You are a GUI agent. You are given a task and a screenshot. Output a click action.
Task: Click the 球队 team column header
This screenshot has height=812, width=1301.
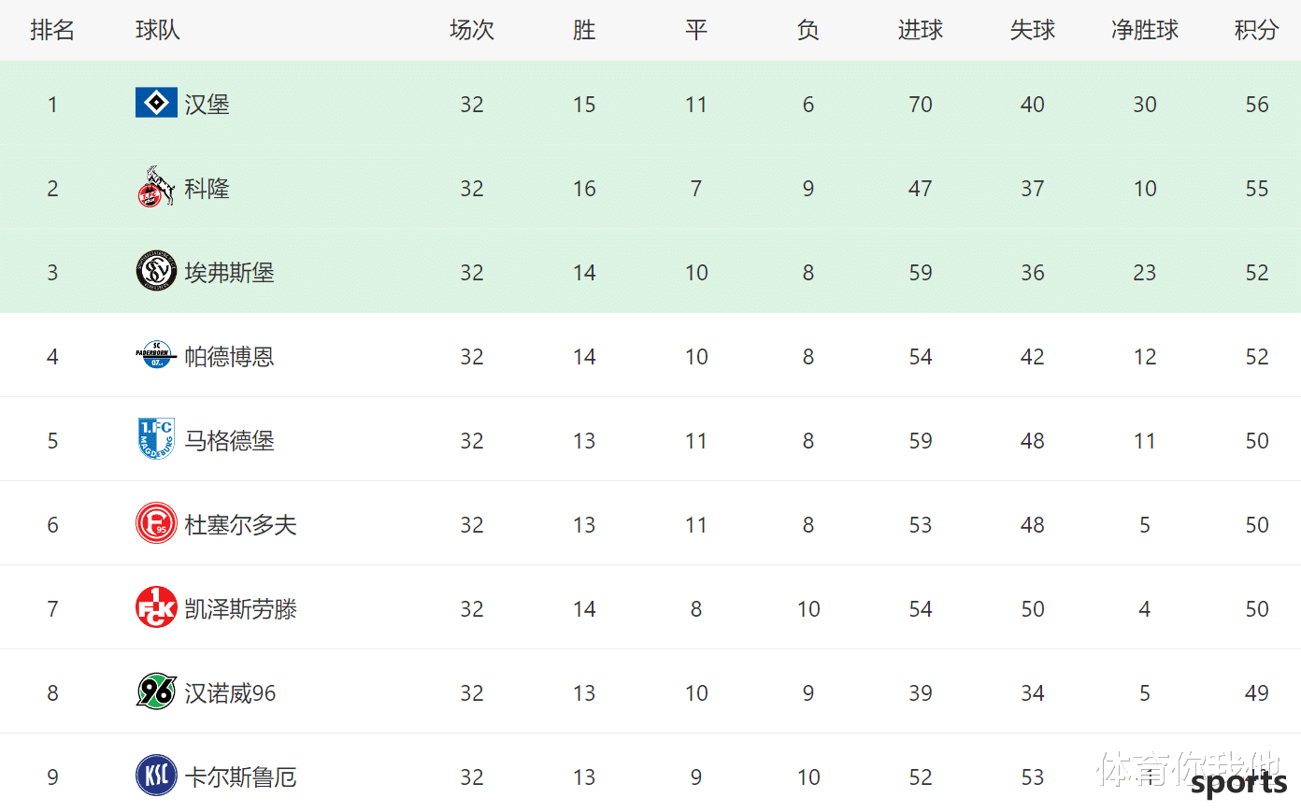158,30
